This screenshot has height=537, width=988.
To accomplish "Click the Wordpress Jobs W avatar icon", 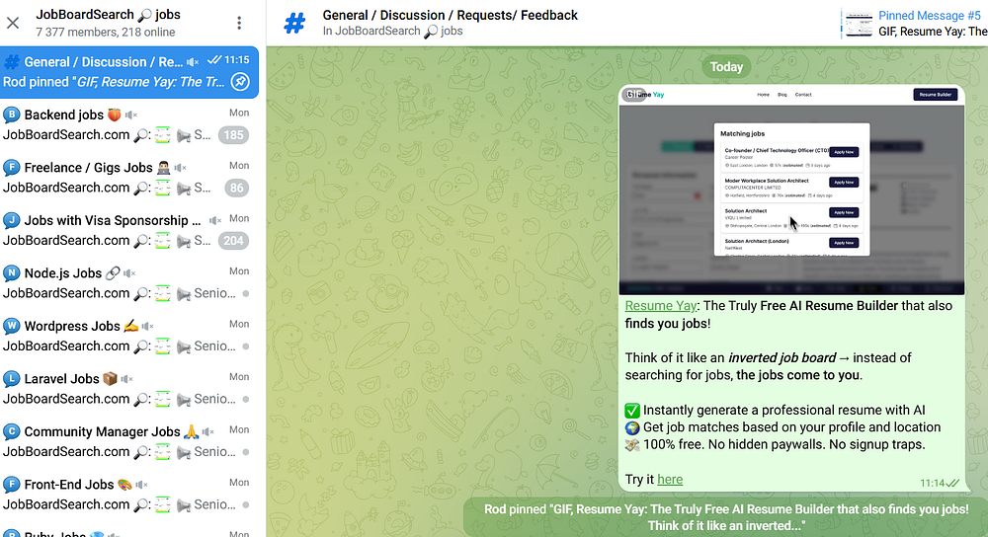I will pos(11,326).
